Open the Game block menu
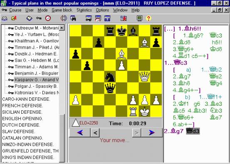This screenshot has height=164, width=230. (x=62, y=10)
